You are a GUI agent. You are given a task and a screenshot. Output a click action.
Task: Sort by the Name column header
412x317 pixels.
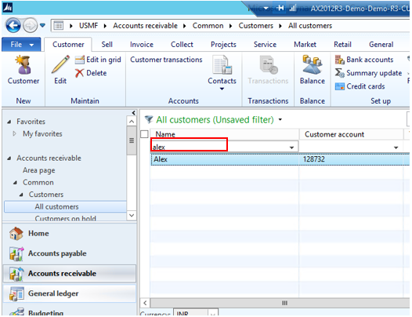click(225, 134)
